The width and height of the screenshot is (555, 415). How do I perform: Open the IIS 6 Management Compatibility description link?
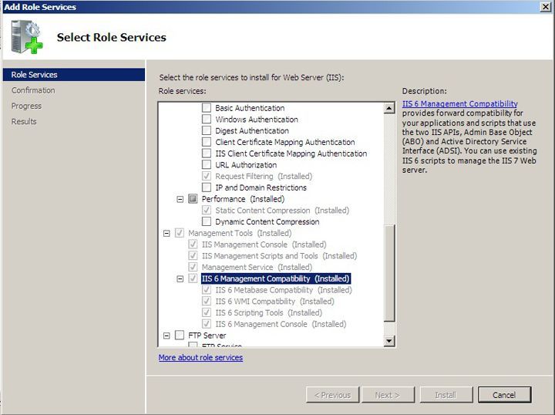(459, 103)
